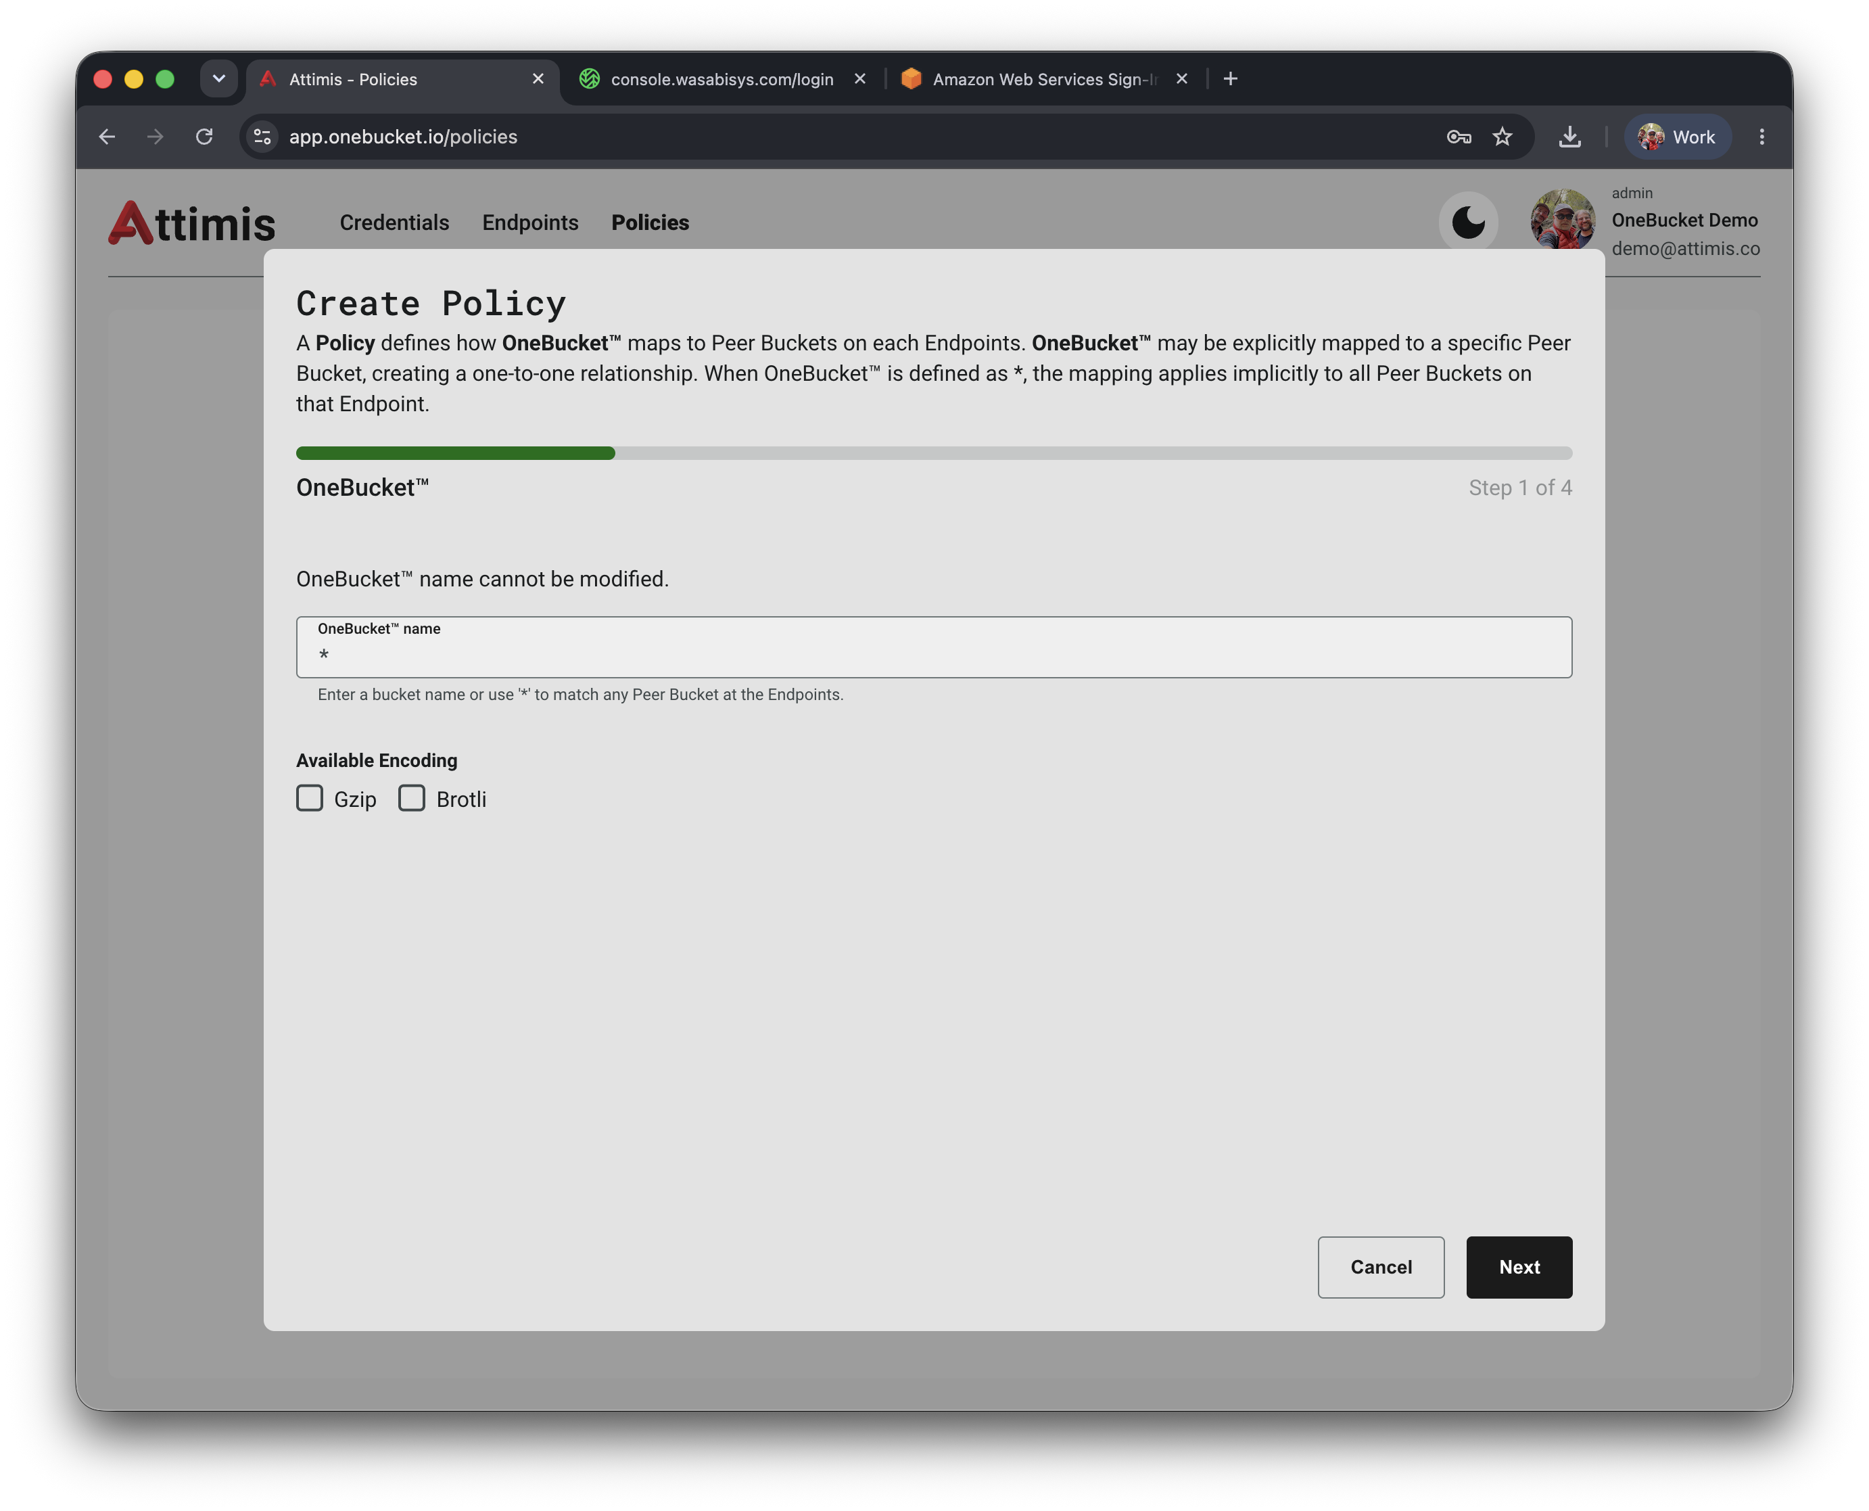
Task: Close the Amazon Web Services tab
Action: tap(1181, 79)
